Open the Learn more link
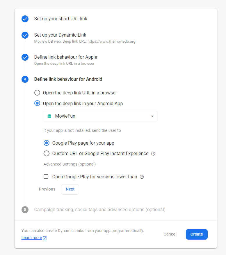The image size is (226, 255). pyautogui.click(x=32, y=238)
